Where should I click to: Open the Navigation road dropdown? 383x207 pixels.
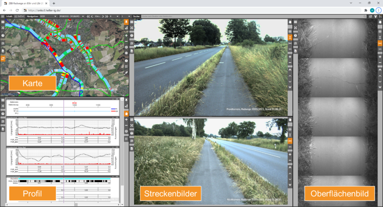(x=47, y=16)
